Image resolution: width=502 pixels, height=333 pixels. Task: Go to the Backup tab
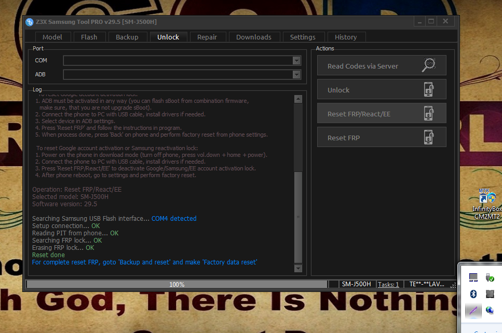tap(127, 37)
